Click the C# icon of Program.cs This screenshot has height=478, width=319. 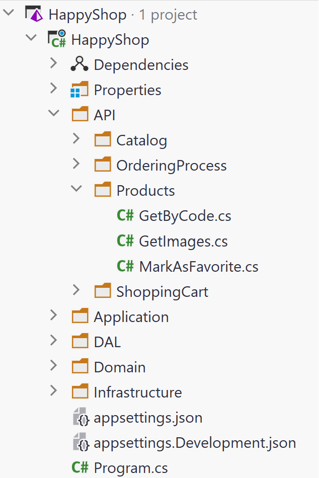click(x=80, y=467)
